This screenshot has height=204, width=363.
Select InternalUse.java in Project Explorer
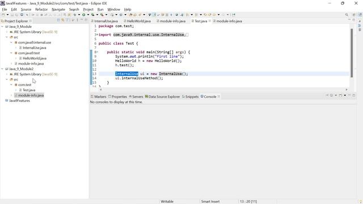33,48
